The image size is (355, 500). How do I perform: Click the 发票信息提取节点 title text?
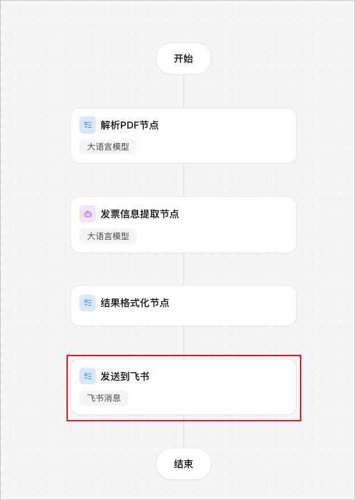(x=139, y=214)
